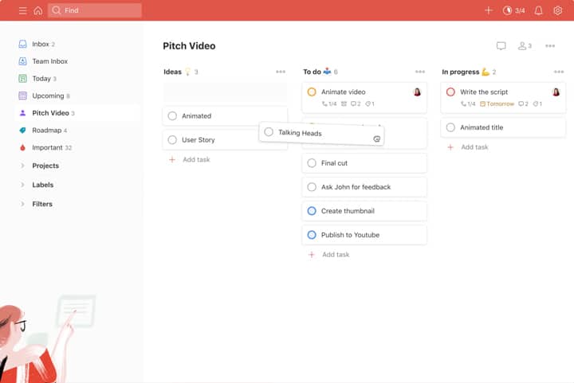Mark Final cut task as done
574x383 pixels.
click(312, 163)
